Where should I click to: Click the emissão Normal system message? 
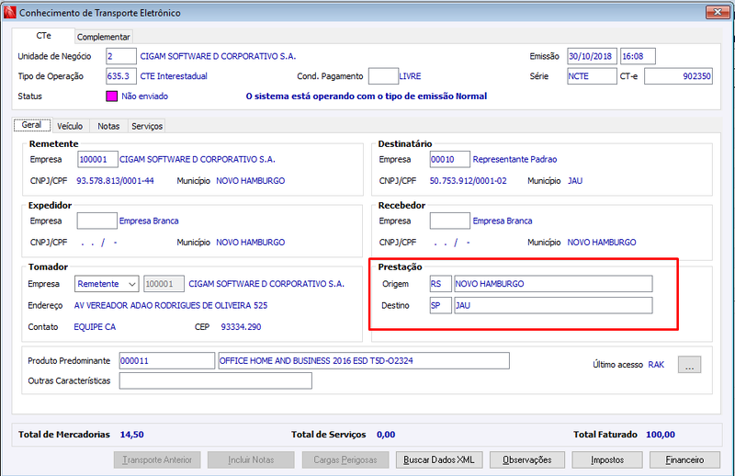367,96
